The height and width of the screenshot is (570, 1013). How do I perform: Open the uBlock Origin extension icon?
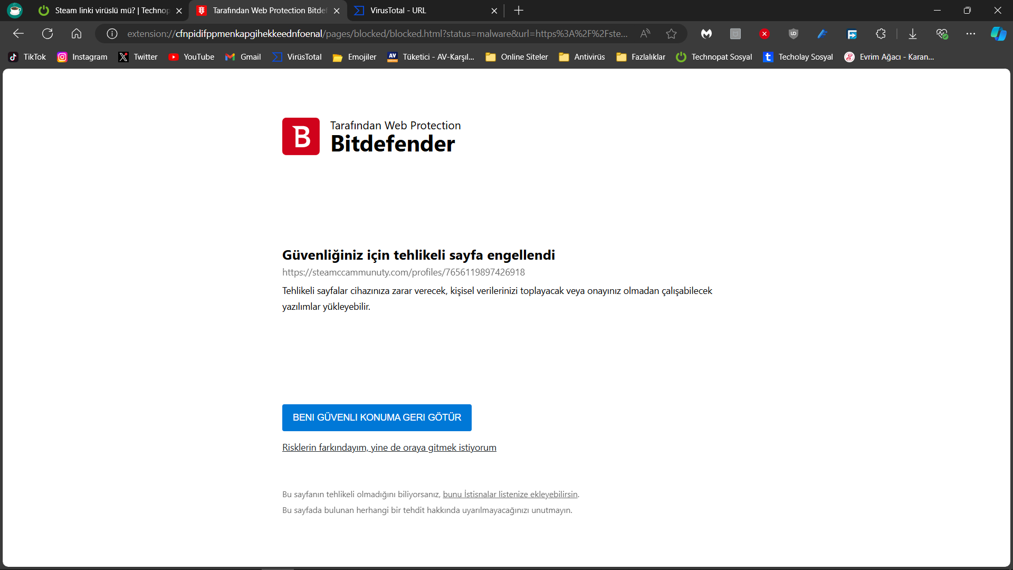point(793,34)
